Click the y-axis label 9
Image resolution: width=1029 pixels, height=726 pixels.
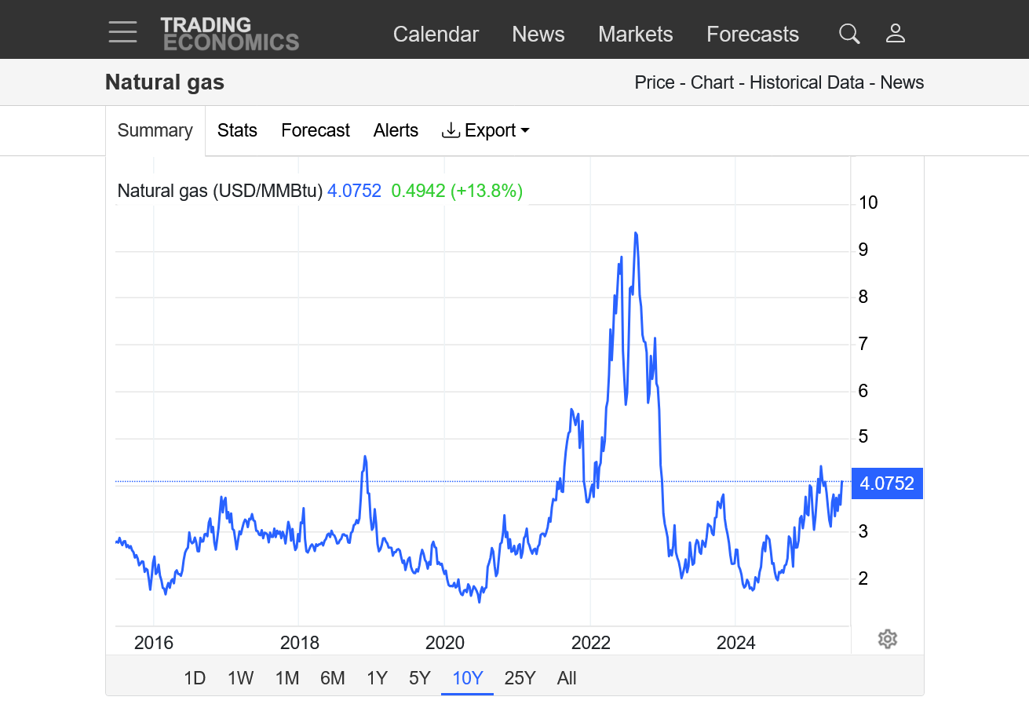click(863, 250)
